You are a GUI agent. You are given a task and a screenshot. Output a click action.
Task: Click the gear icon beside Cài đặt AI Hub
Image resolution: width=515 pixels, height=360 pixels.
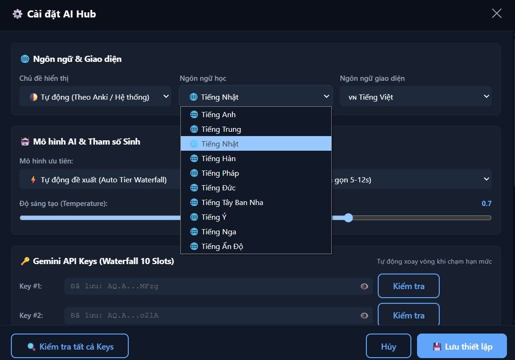[18, 14]
